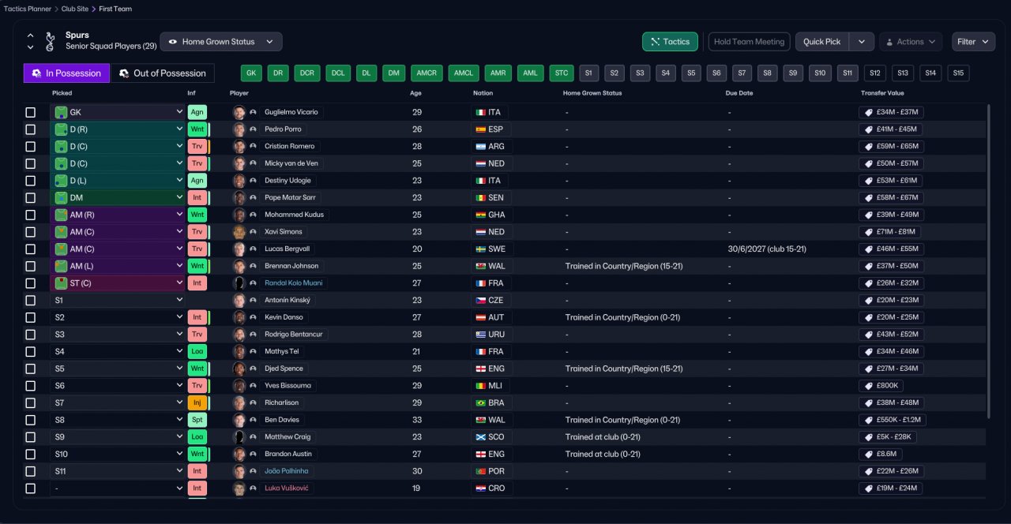The image size is (1011, 524).
Task: Click the Ghana flag for Mohammed Kudus
Action: click(x=480, y=215)
